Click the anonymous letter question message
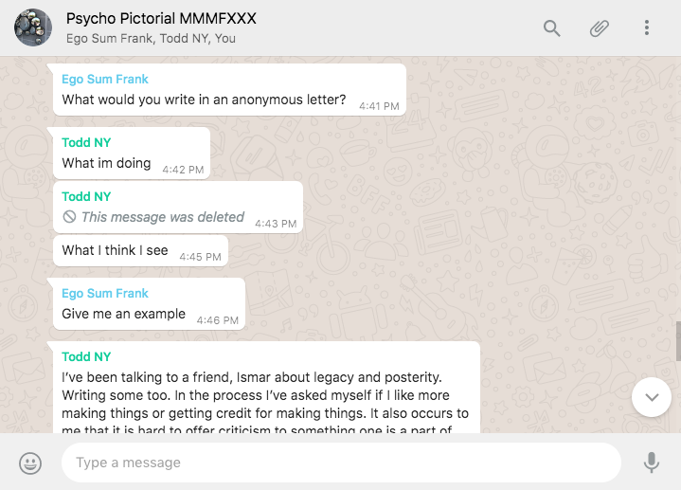681x490 pixels. (205, 100)
